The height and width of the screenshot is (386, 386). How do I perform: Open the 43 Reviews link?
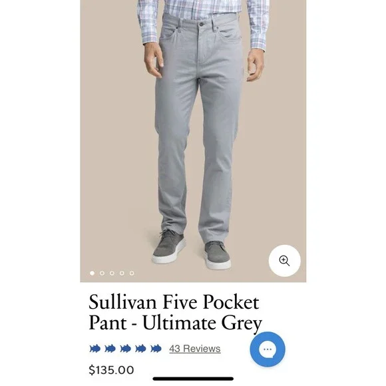tap(195, 349)
